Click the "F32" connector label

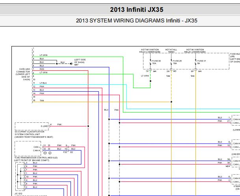click(65, 152)
